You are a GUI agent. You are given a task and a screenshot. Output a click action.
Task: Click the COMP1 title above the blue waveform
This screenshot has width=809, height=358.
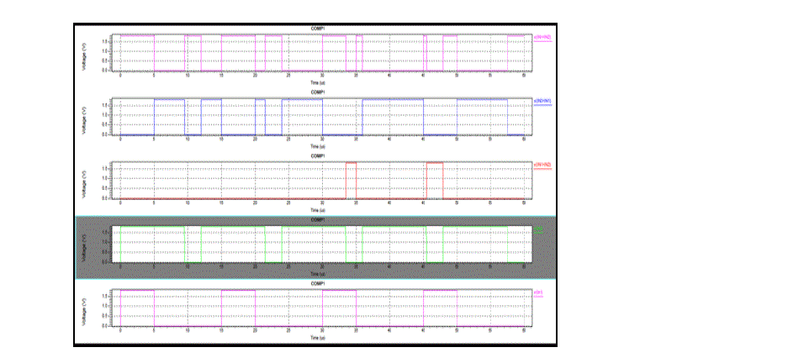click(x=318, y=92)
